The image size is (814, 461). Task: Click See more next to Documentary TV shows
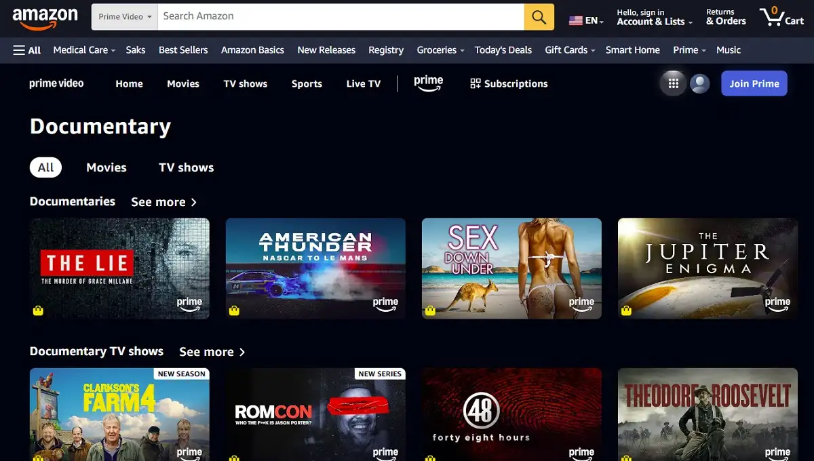click(212, 352)
